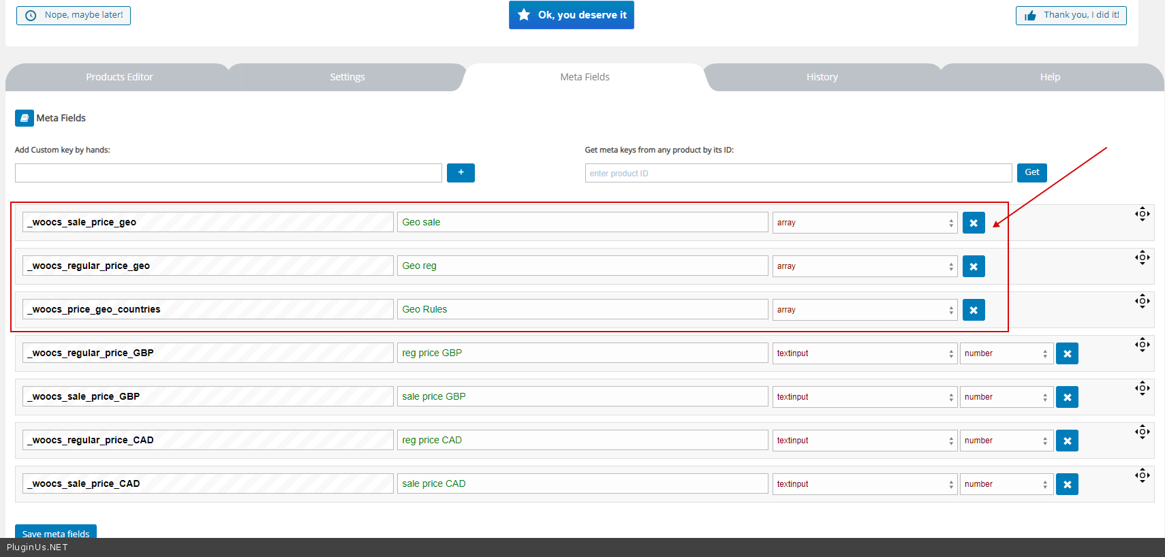The height and width of the screenshot is (557, 1165).
Task: Go to the History tab
Action: point(822,77)
